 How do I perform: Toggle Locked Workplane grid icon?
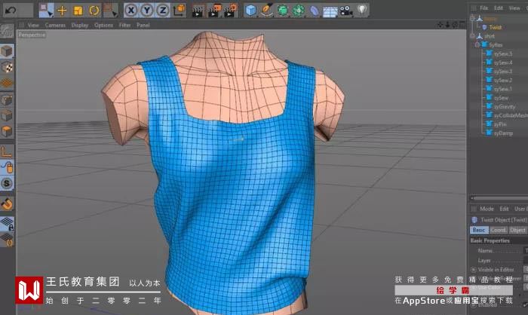7,223
